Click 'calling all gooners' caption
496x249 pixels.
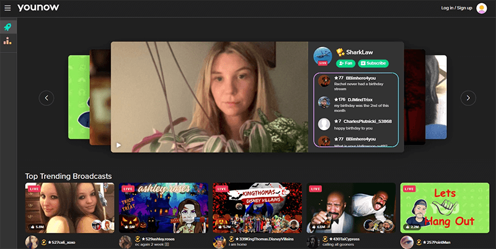[338, 245]
